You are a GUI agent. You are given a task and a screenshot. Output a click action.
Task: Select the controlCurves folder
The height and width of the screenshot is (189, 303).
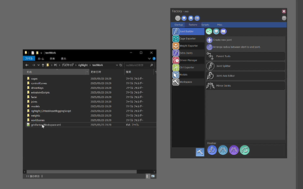click(x=39, y=83)
